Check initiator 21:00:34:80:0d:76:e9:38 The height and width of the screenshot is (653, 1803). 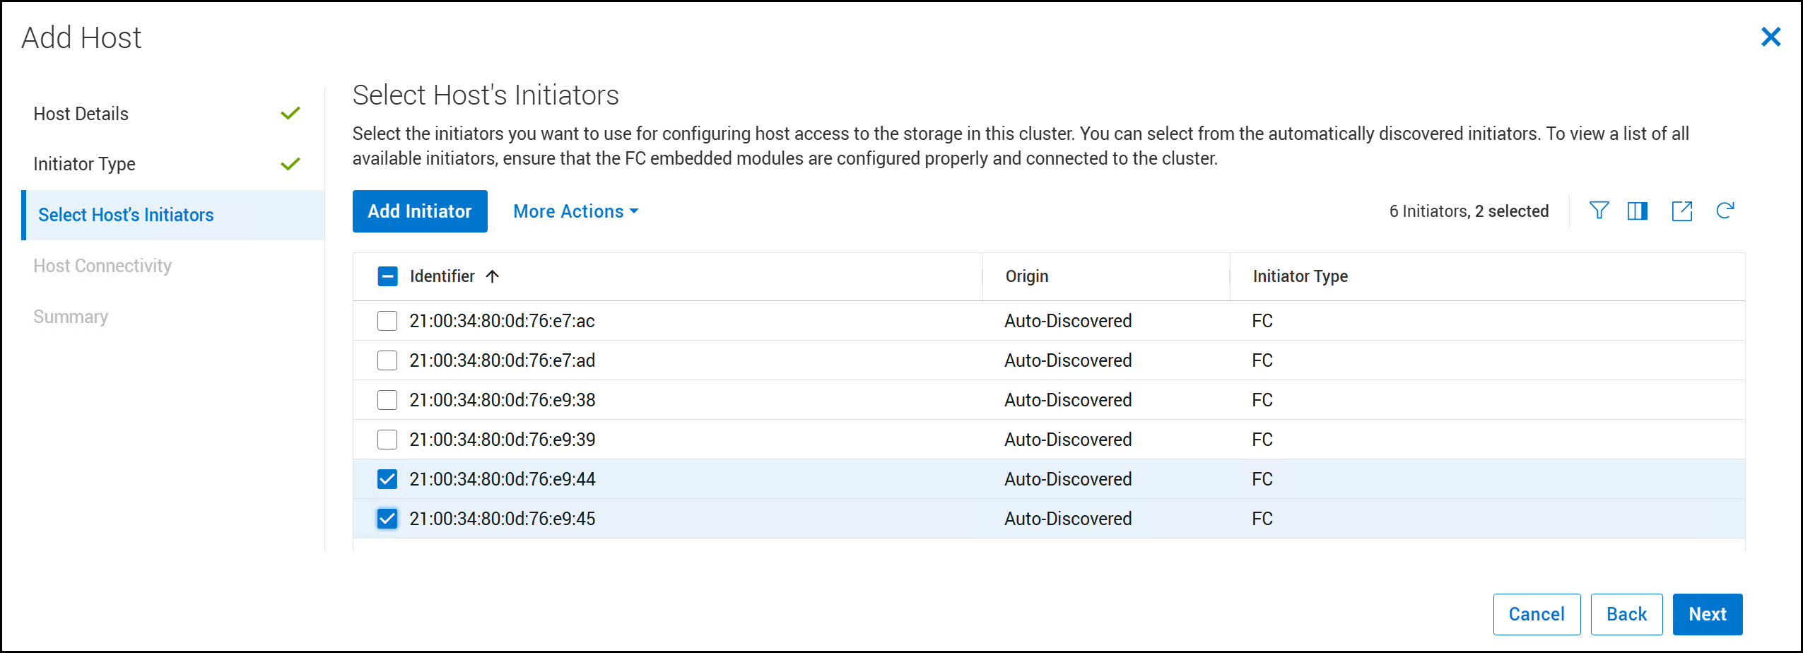click(387, 400)
